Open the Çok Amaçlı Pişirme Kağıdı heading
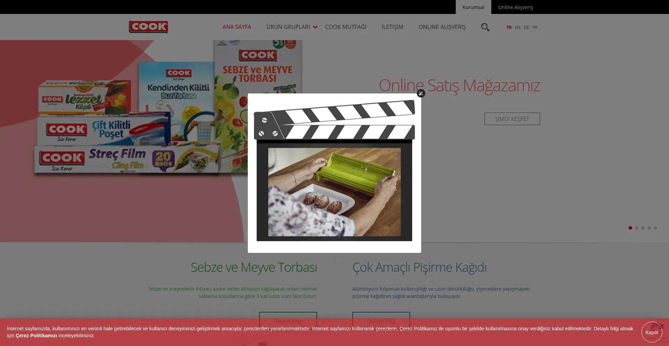669x346 pixels. click(x=419, y=267)
